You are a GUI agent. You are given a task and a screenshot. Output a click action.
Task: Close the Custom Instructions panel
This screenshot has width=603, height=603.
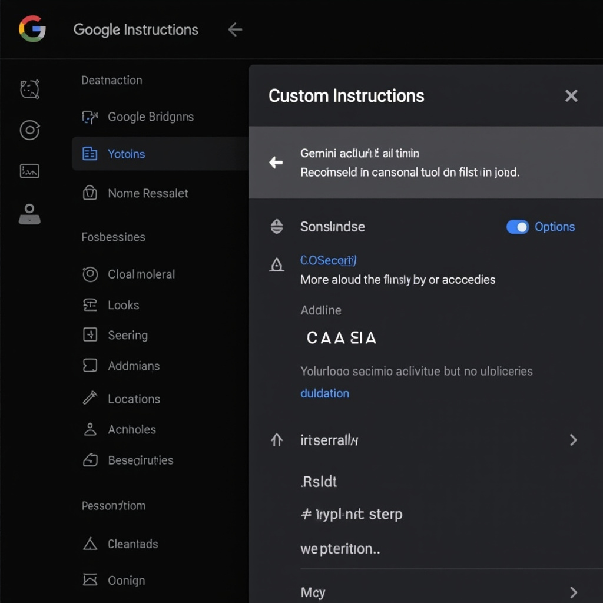571,96
